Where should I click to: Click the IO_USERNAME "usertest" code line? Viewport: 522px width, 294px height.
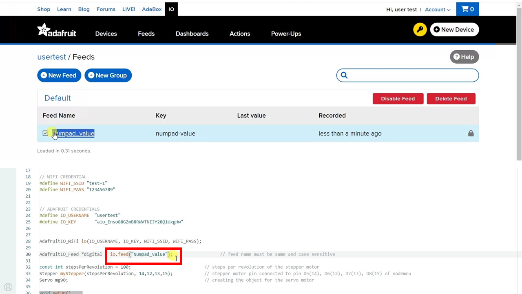click(80, 215)
